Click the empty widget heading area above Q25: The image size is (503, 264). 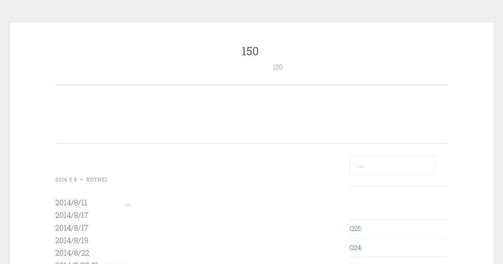399,202
